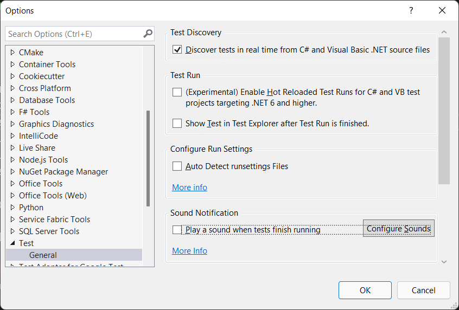Image resolution: width=459 pixels, height=310 pixels.
Task: Confirm the options with OK
Action: coord(365,290)
